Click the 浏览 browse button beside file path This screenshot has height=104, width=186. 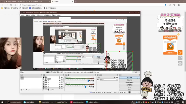[136, 72]
